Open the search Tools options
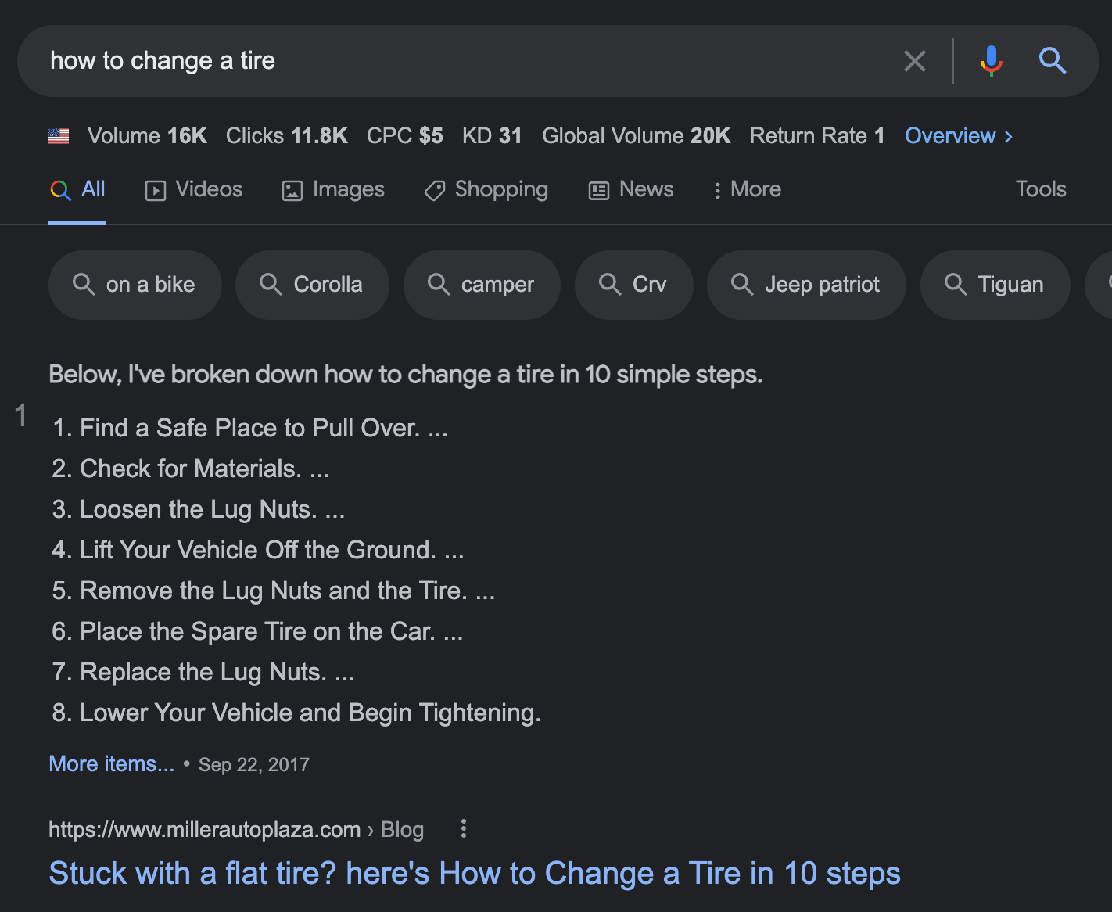 coord(1040,189)
